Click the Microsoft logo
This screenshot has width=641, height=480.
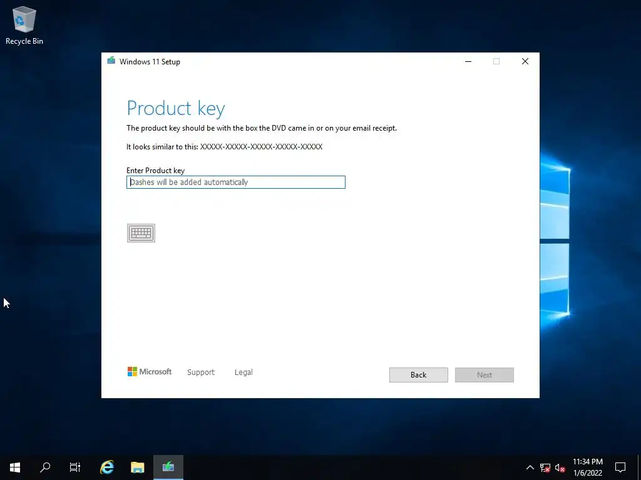150,371
